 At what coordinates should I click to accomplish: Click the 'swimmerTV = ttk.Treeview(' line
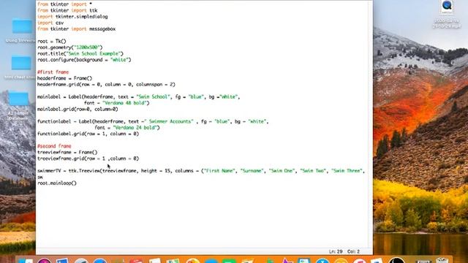tap(201, 171)
